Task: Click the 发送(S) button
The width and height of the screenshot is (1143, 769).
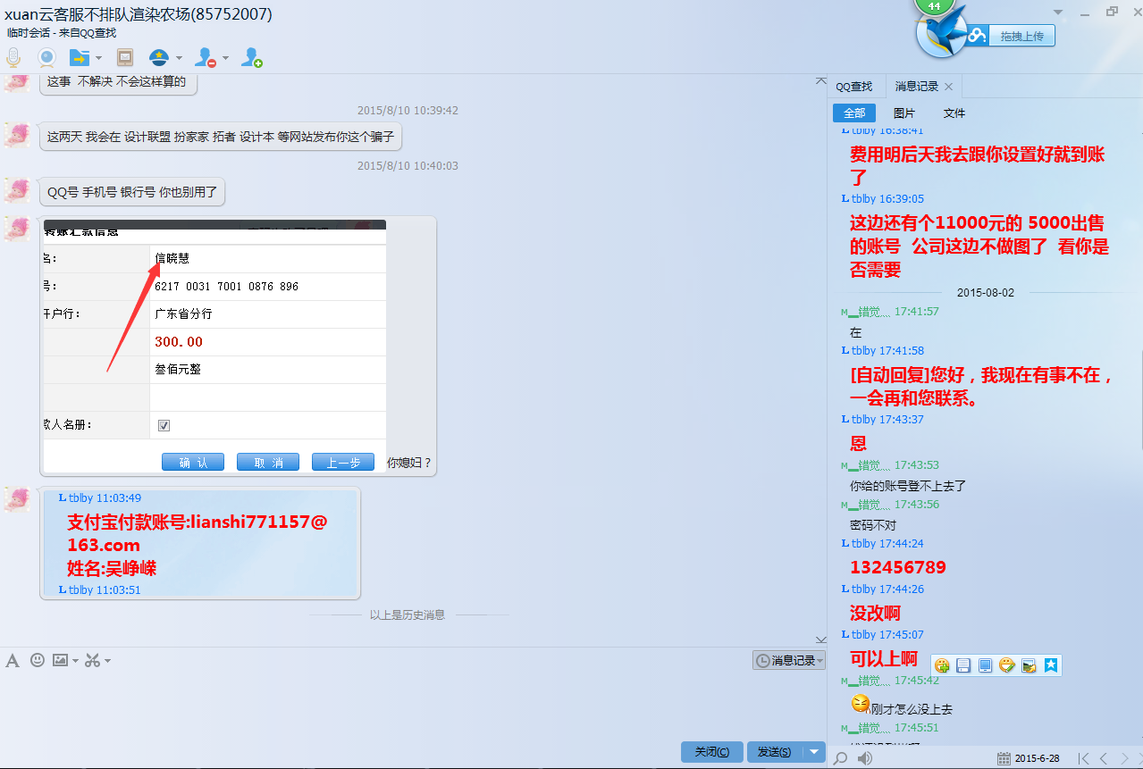Action: tap(775, 752)
